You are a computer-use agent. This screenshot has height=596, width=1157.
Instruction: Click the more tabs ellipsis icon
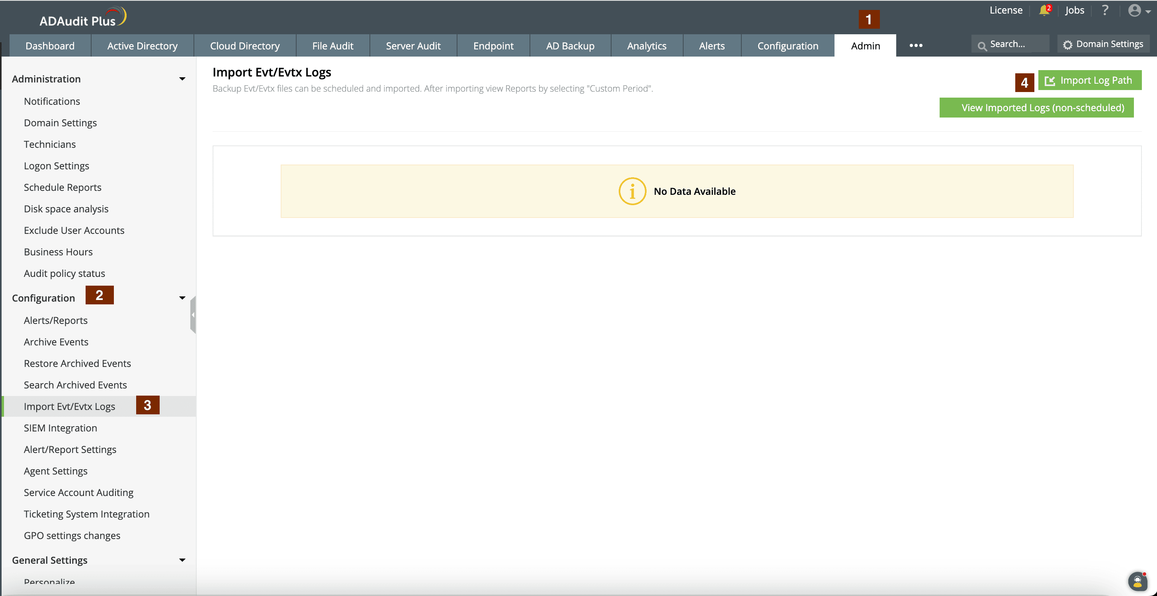[x=916, y=45]
